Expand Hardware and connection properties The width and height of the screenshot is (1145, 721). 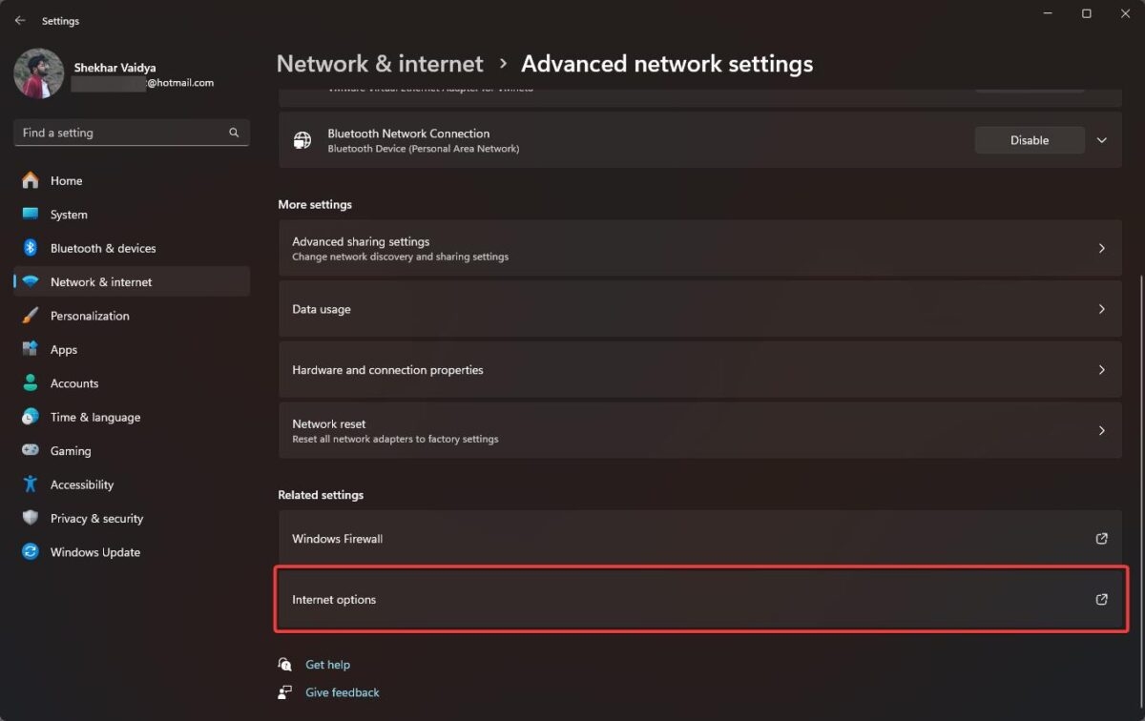point(699,369)
